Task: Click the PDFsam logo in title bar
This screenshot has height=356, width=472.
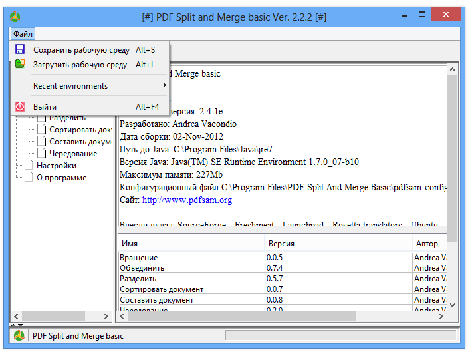Action: [15, 17]
